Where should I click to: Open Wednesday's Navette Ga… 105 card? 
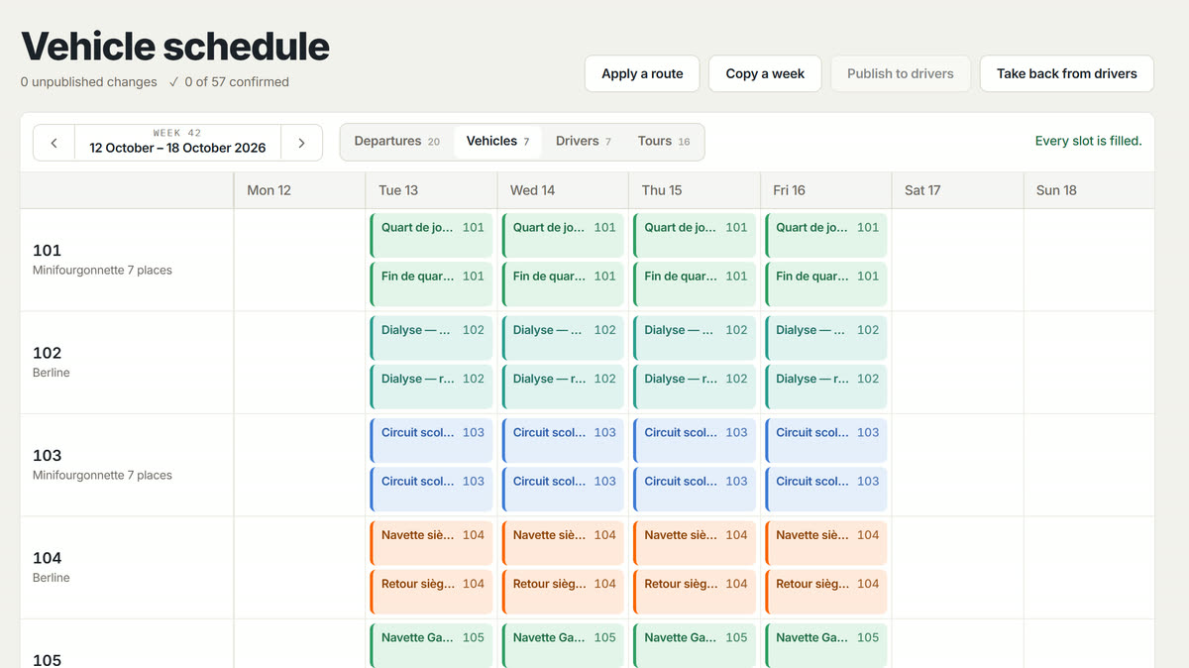pos(563,645)
